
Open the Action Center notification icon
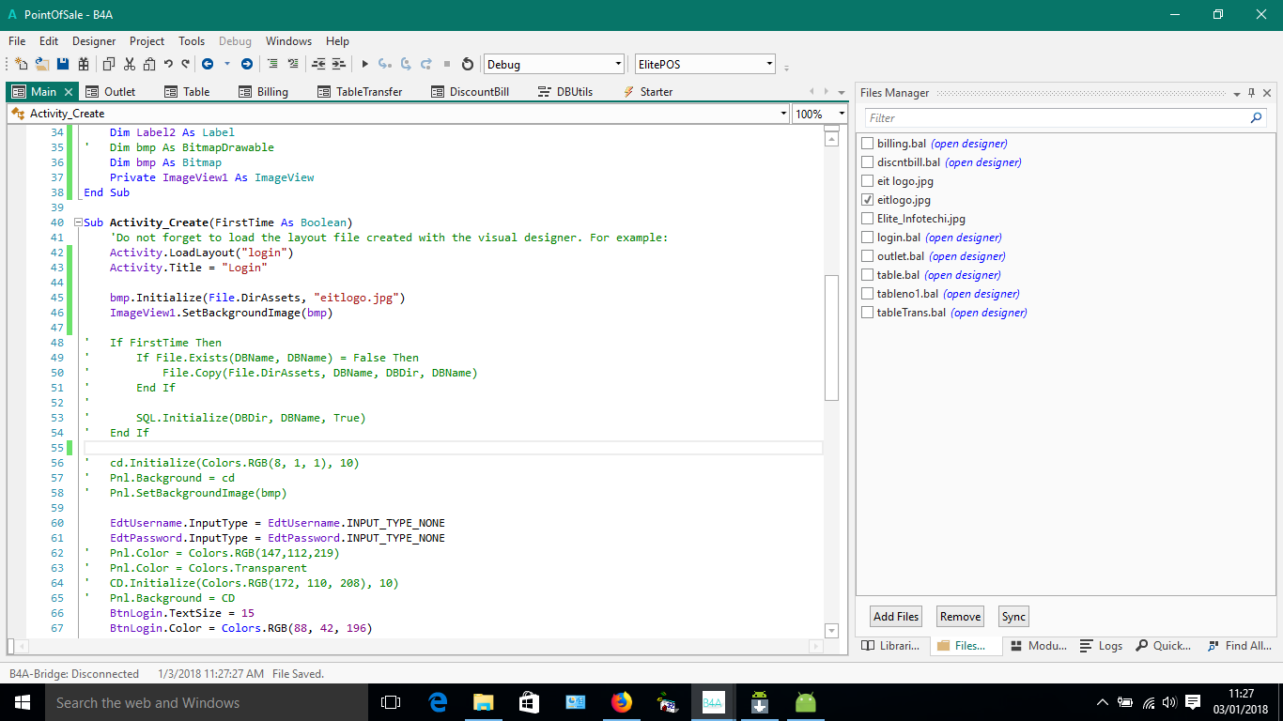pos(1193,702)
